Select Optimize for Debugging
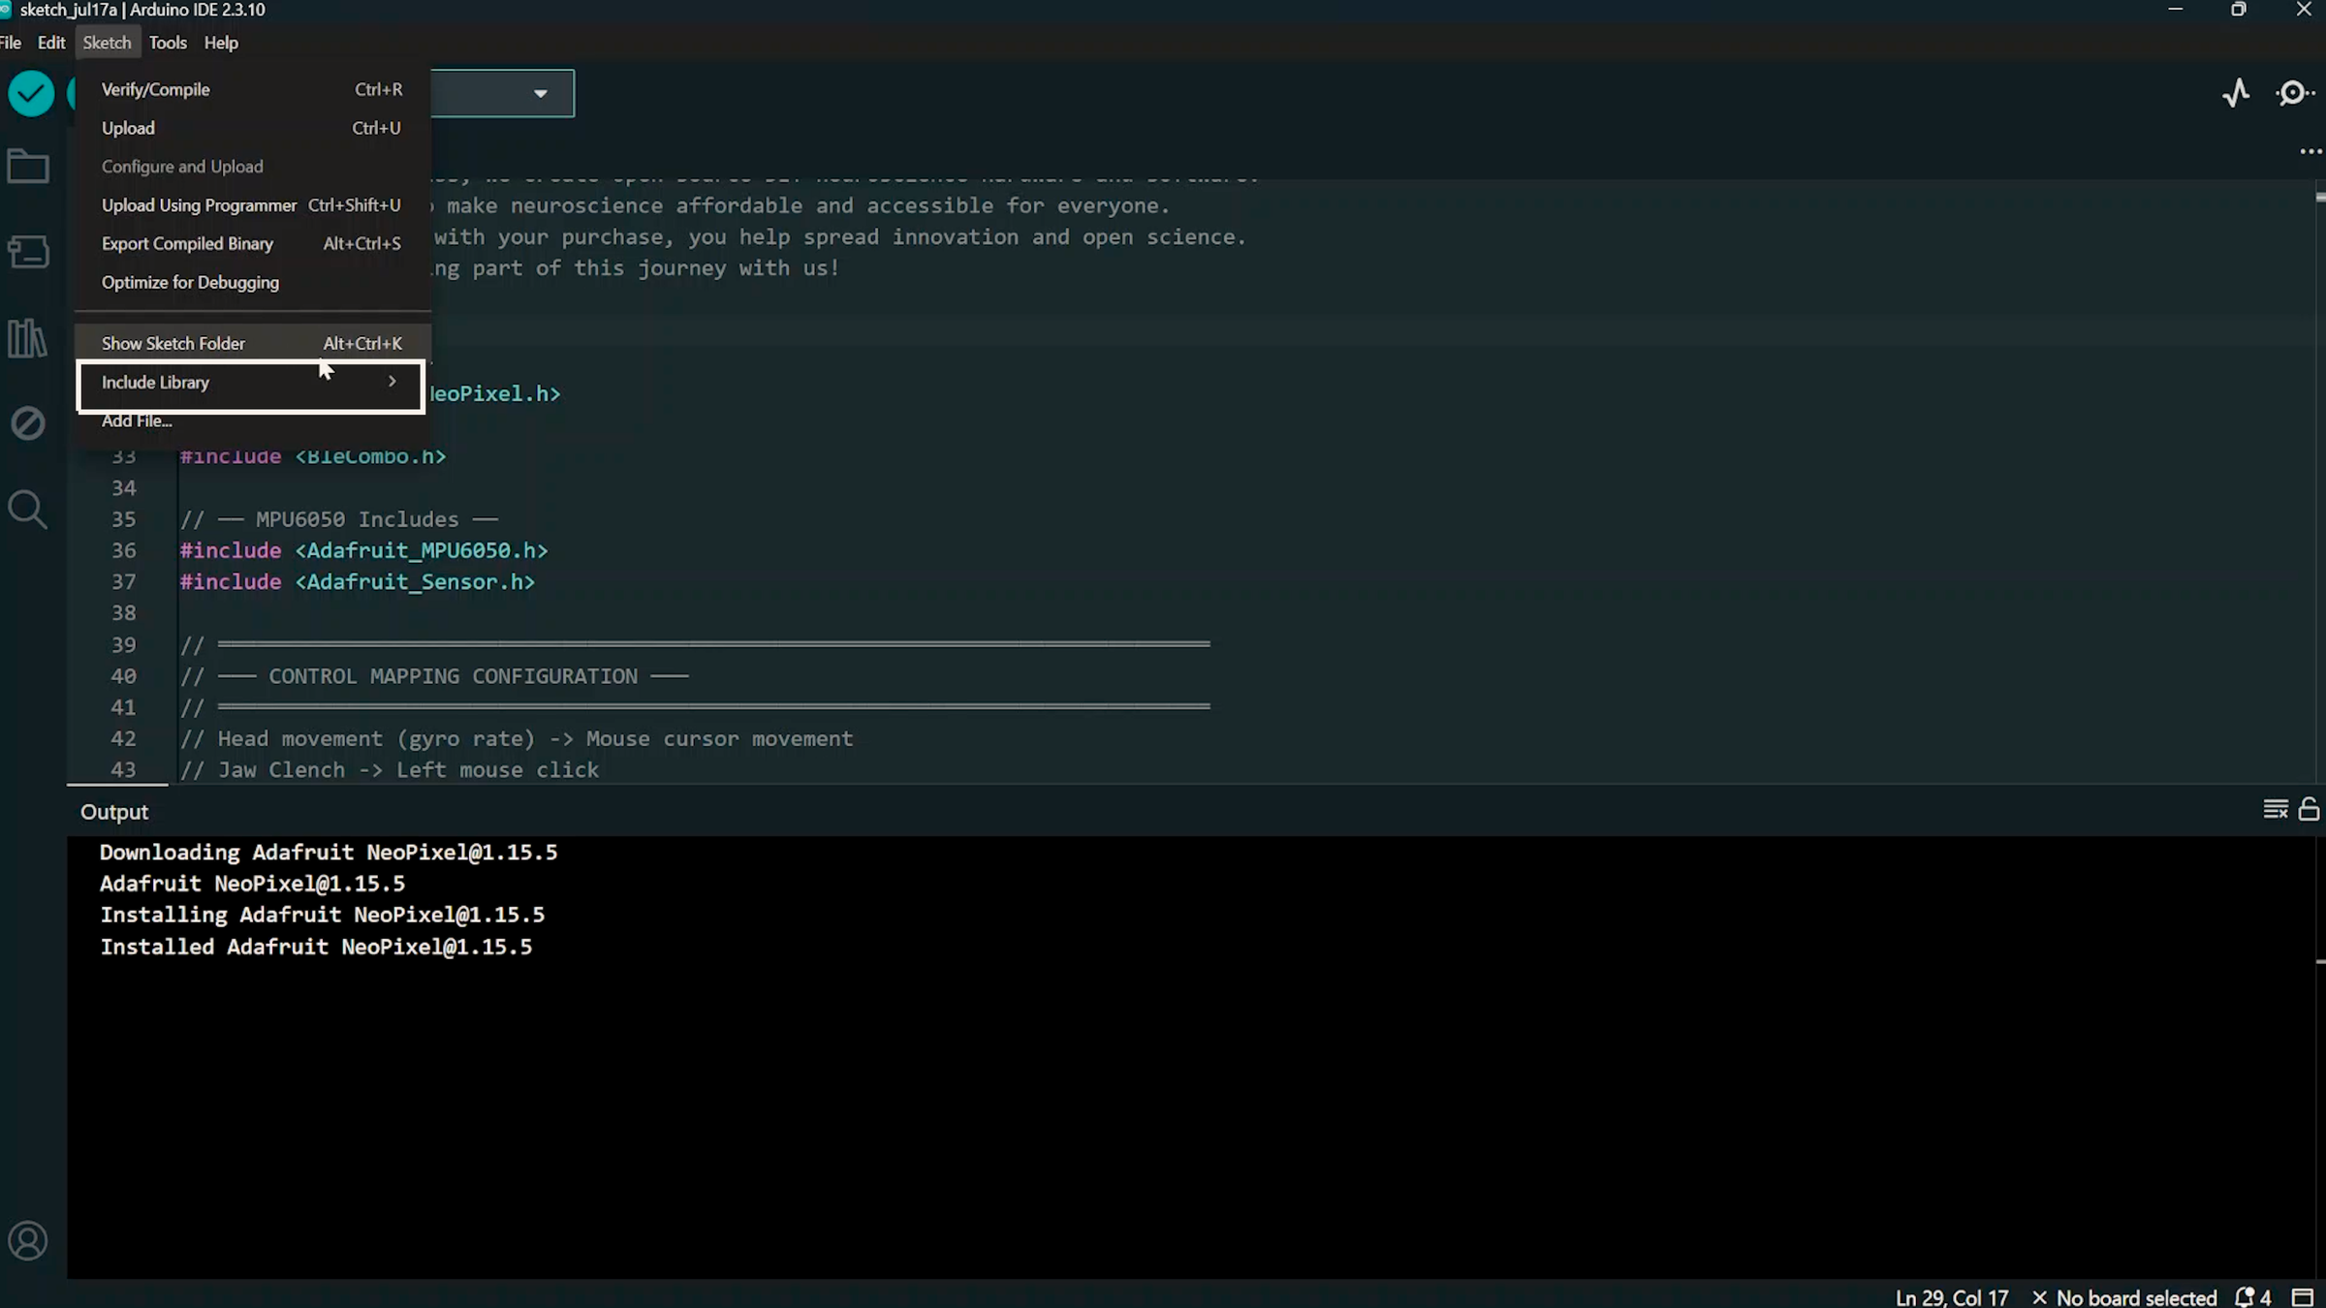 252,283
